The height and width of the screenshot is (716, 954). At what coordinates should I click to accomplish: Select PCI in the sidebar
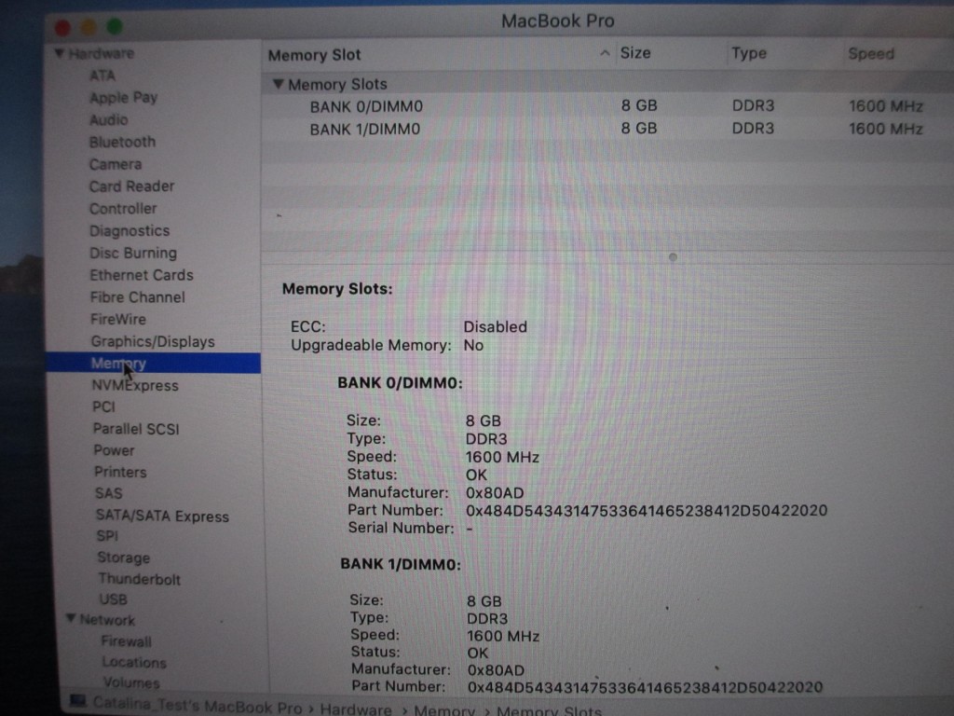click(103, 406)
